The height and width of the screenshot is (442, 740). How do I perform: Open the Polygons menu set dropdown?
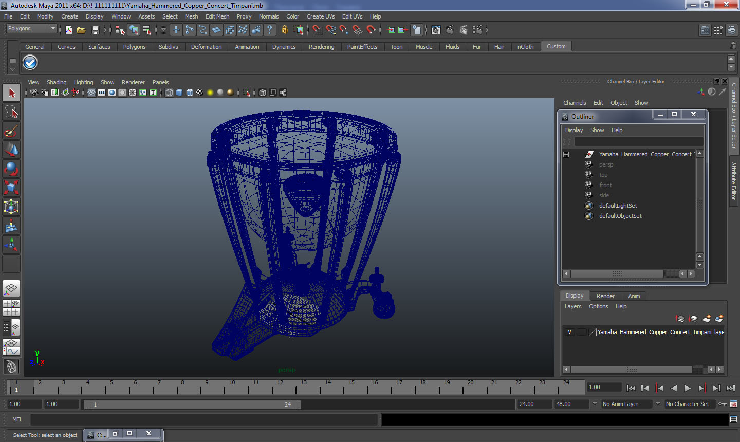pyautogui.click(x=31, y=29)
